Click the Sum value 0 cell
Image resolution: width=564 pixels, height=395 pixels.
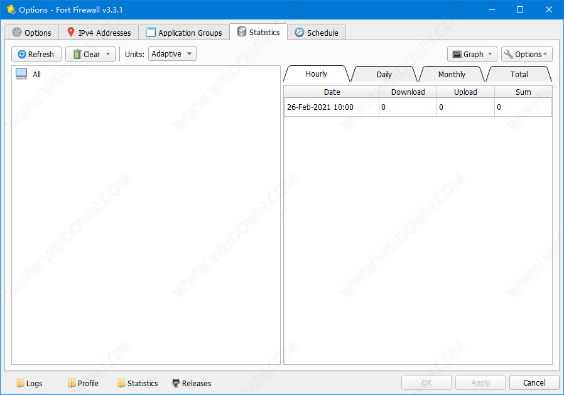523,107
